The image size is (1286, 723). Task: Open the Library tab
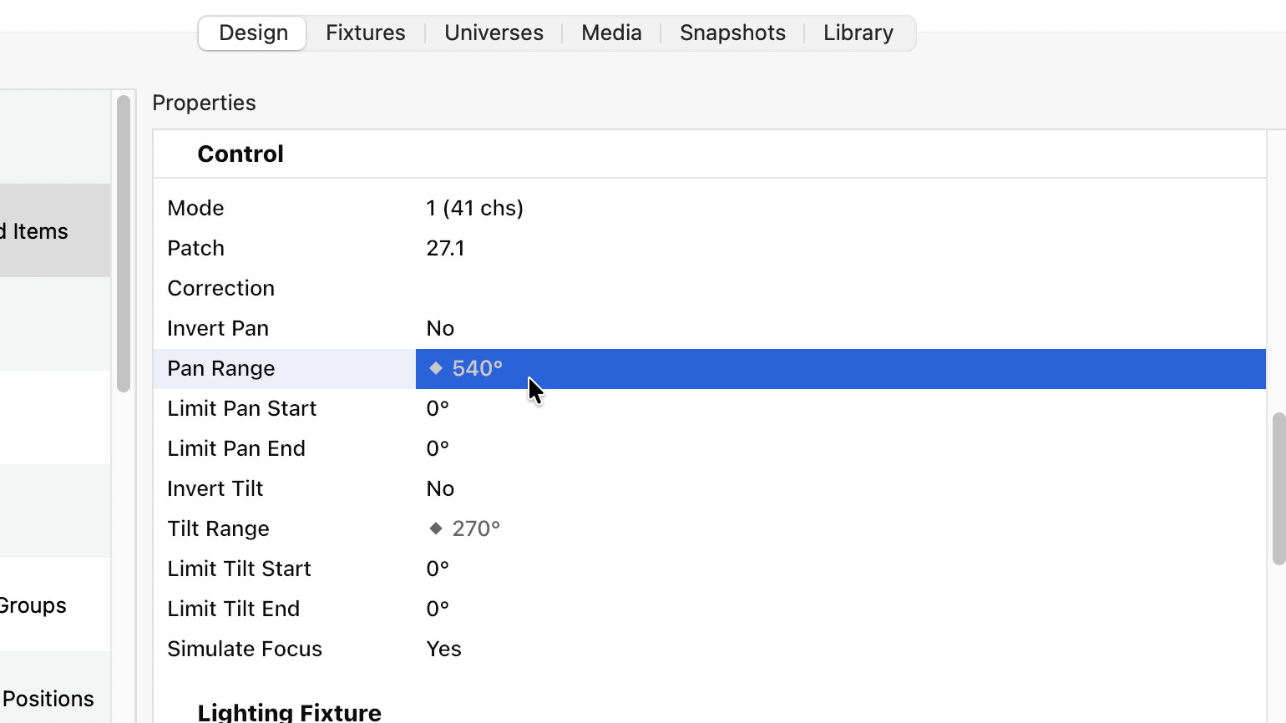pyautogui.click(x=858, y=33)
